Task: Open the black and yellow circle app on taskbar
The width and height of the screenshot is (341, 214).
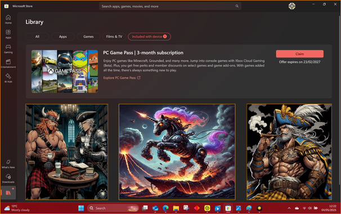Action: [x=259, y=208]
